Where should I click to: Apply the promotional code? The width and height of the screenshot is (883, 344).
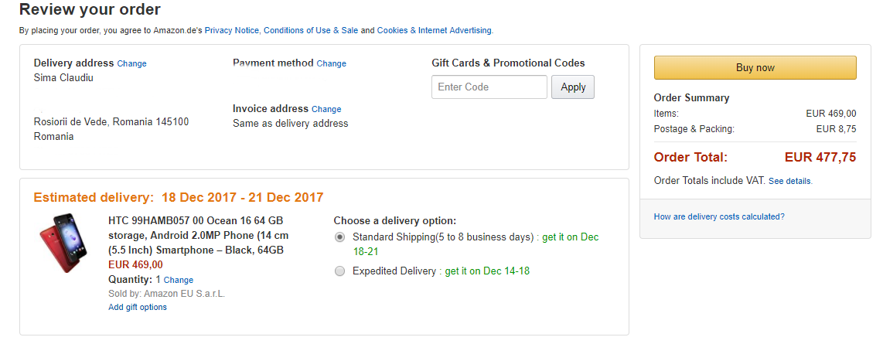click(x=572, y=87)
